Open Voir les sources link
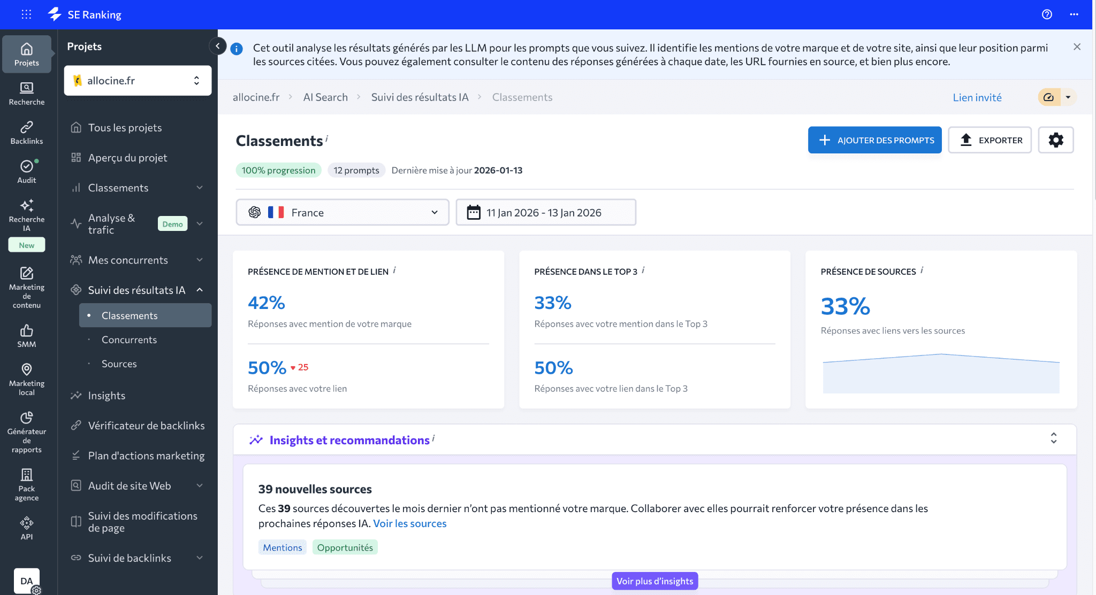This screenshot has height=595, width=1096. [410, 523]
